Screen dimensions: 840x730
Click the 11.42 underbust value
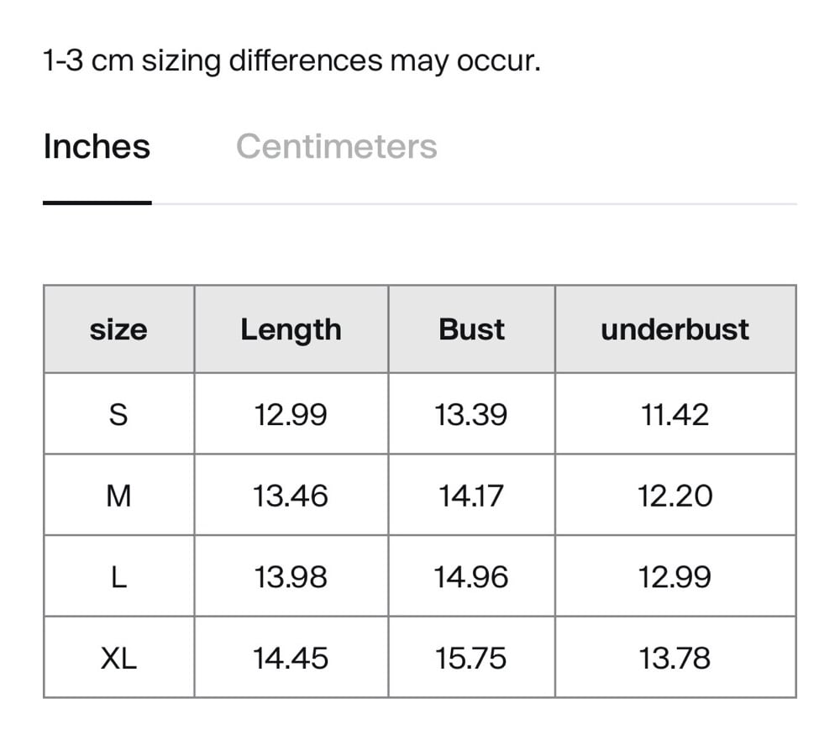coord(675,414)
